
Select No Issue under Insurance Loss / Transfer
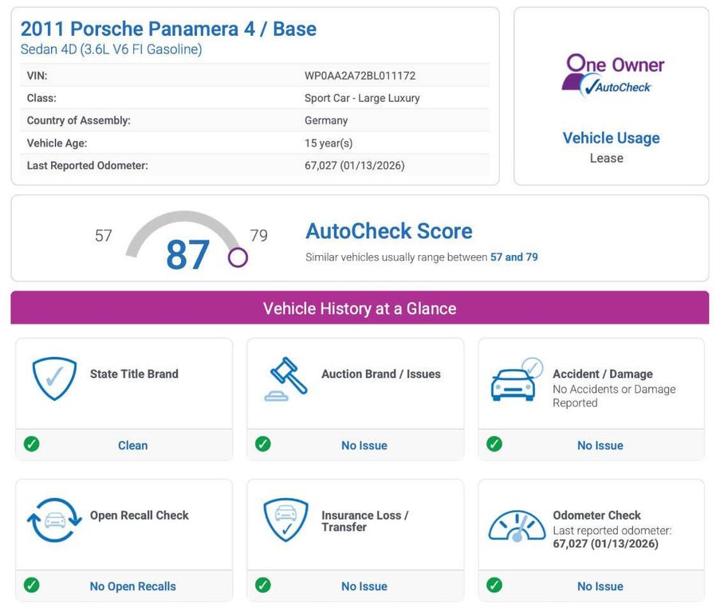click(364, 586)
